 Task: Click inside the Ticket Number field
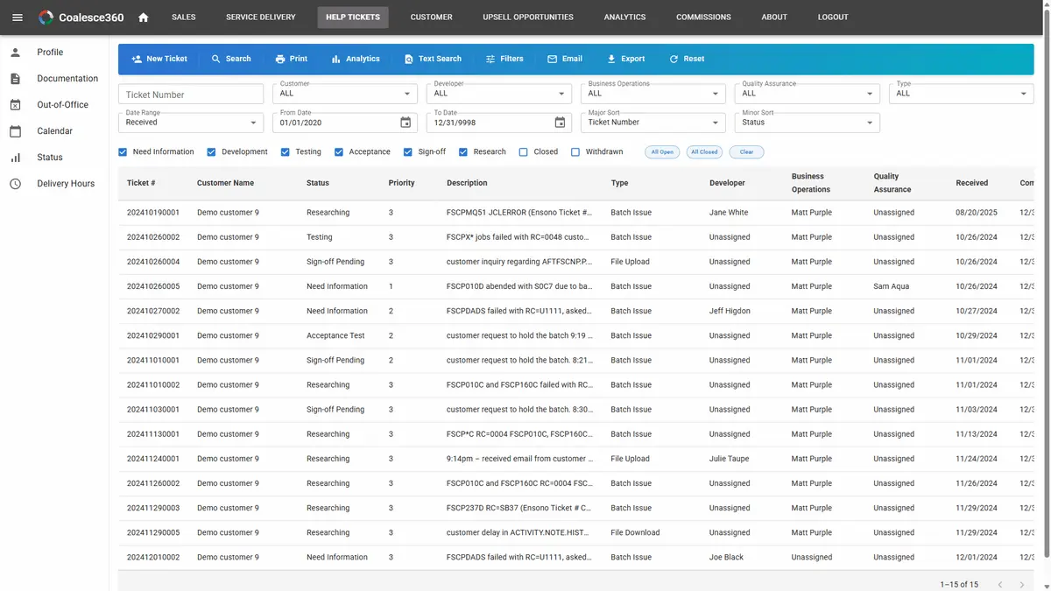click(x=191, y=94)
